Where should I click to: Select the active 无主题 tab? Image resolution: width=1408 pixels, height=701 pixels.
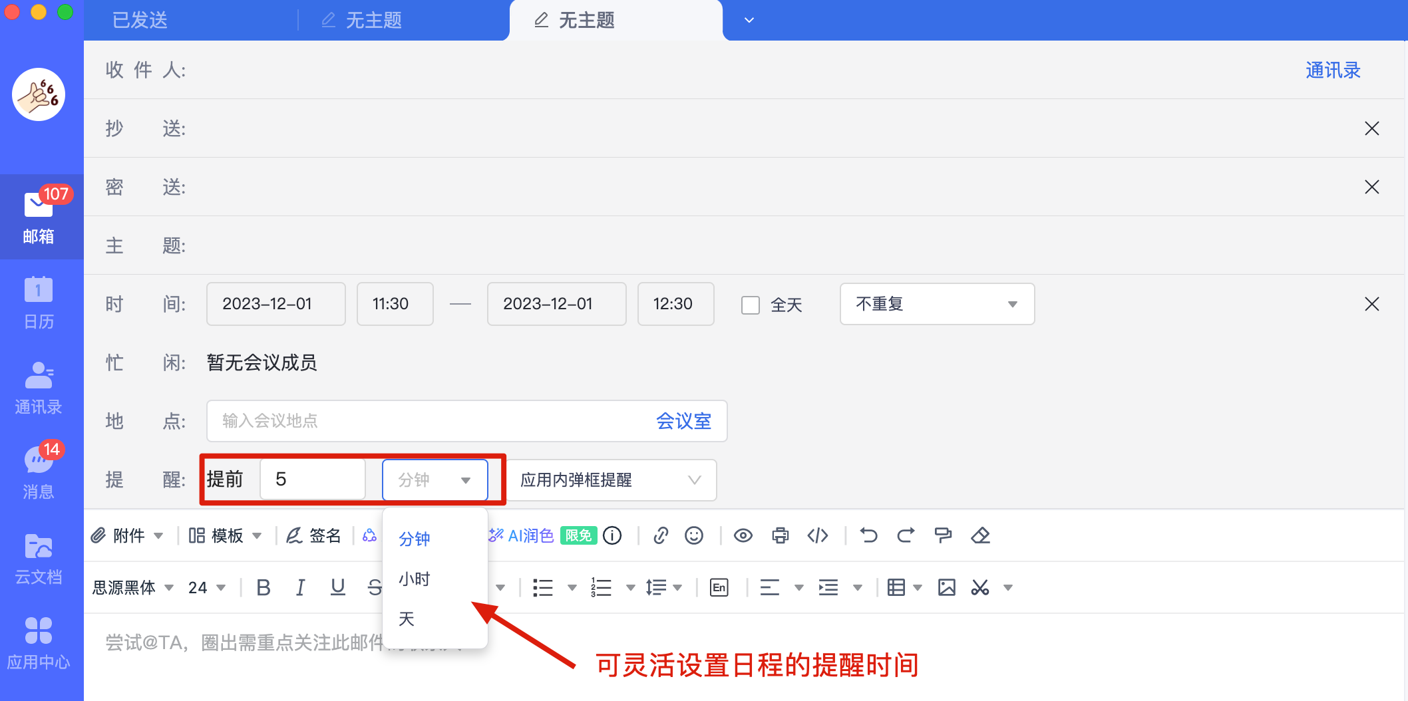point(616,20)
